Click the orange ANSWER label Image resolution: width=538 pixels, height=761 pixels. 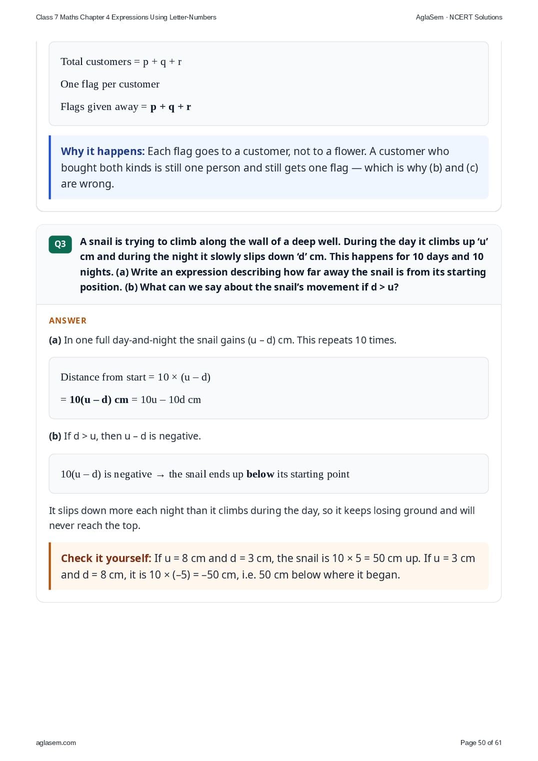coord(67,320)
